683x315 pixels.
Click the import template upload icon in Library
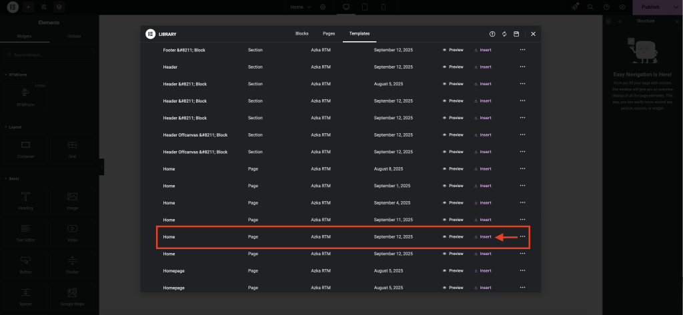tap(492, 34)
